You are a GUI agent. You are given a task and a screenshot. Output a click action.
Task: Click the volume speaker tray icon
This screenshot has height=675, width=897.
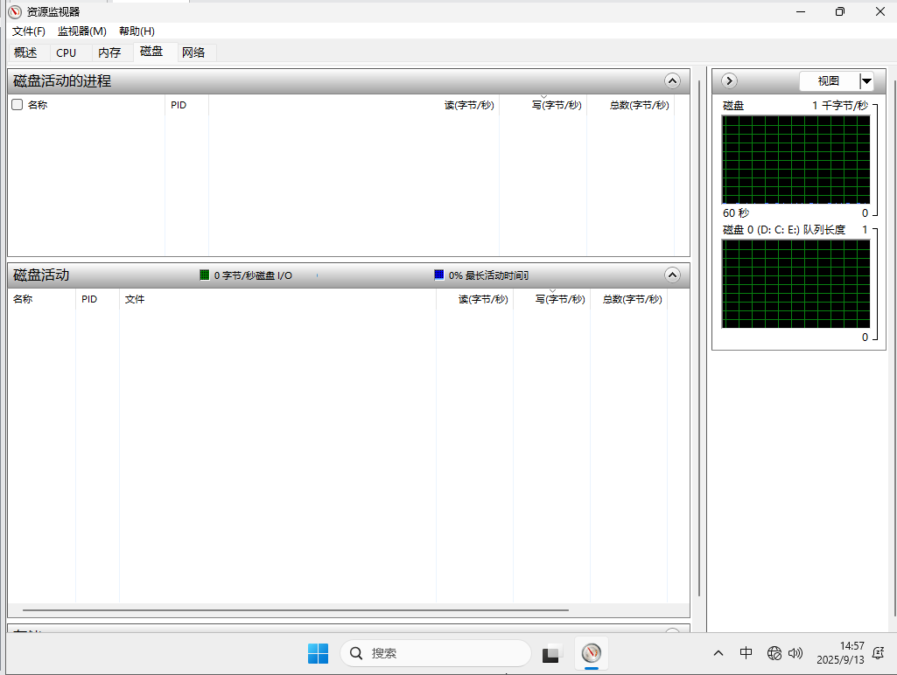pyautogui.click(x=795, y=653)
